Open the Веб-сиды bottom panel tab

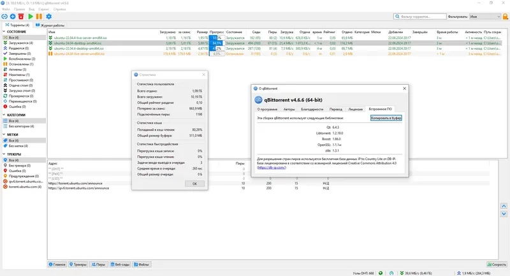tap(120, 265)
